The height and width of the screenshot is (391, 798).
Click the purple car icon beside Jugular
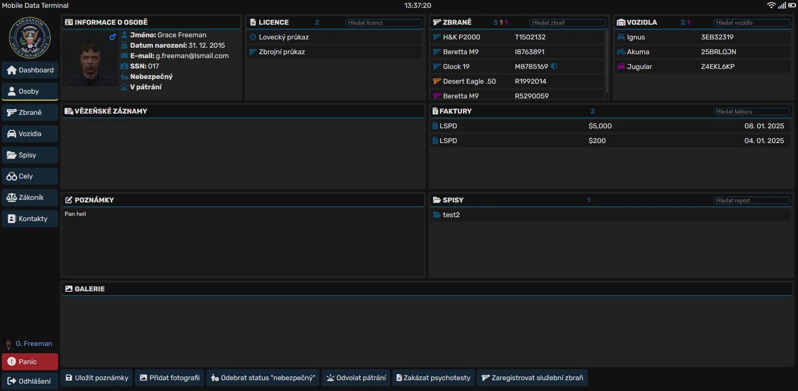coord(621,66)
